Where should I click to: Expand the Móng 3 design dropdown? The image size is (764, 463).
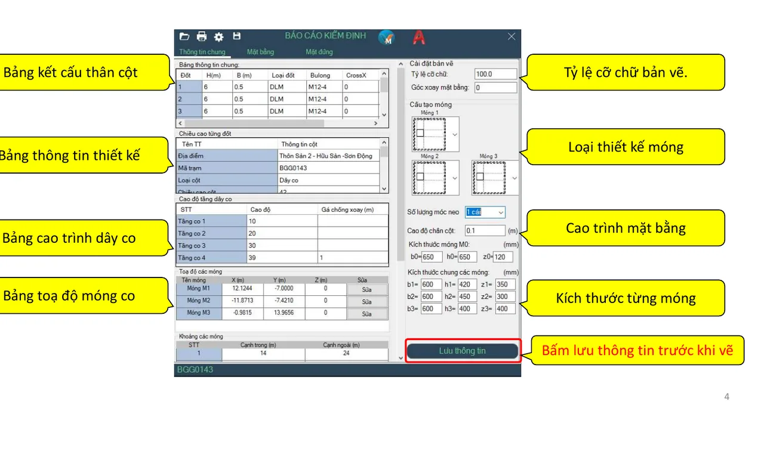[x=515, y=178]
